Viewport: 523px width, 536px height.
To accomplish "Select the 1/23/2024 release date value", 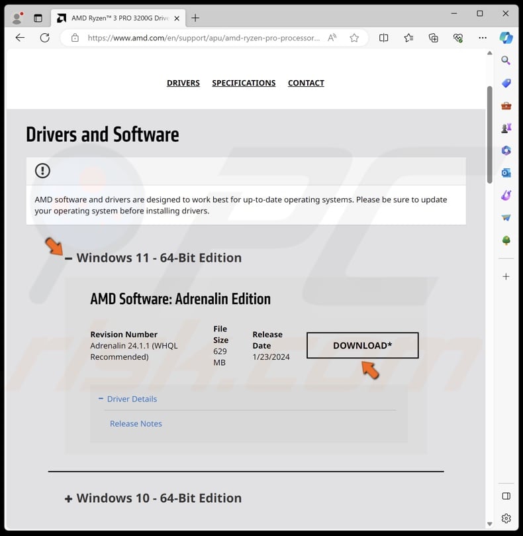I will tap(271, 357).
